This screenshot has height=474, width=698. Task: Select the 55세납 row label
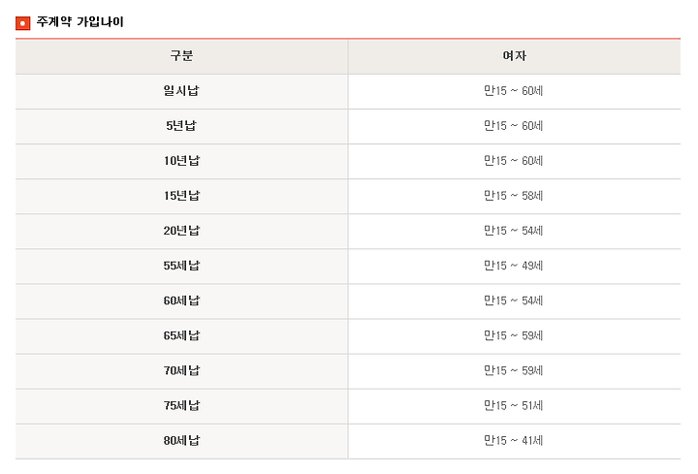pos(181,266)
